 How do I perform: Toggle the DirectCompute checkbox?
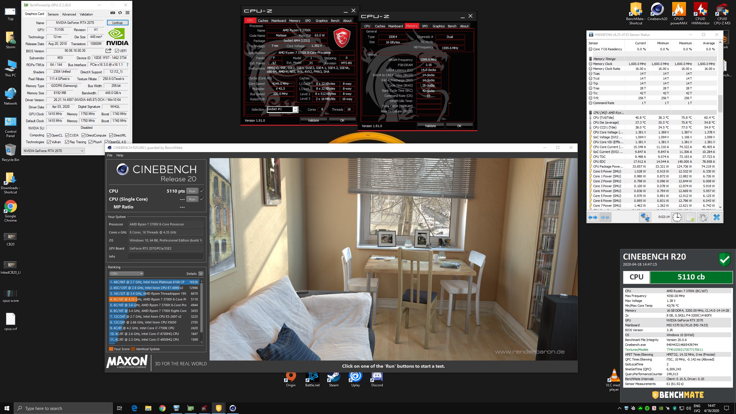click(83, 135)
